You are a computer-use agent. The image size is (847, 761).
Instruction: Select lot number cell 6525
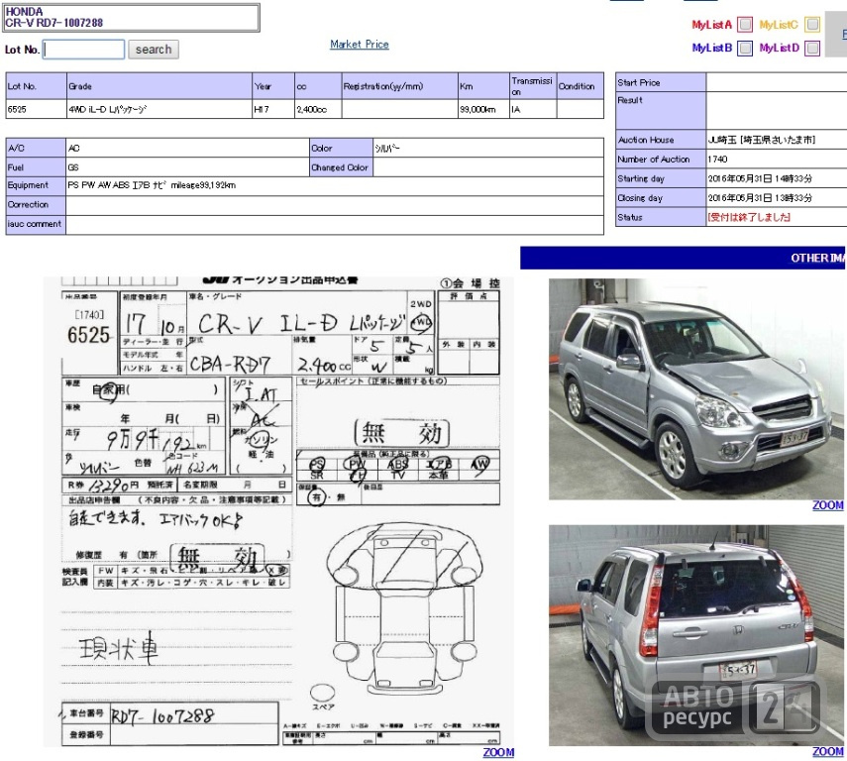37,109
